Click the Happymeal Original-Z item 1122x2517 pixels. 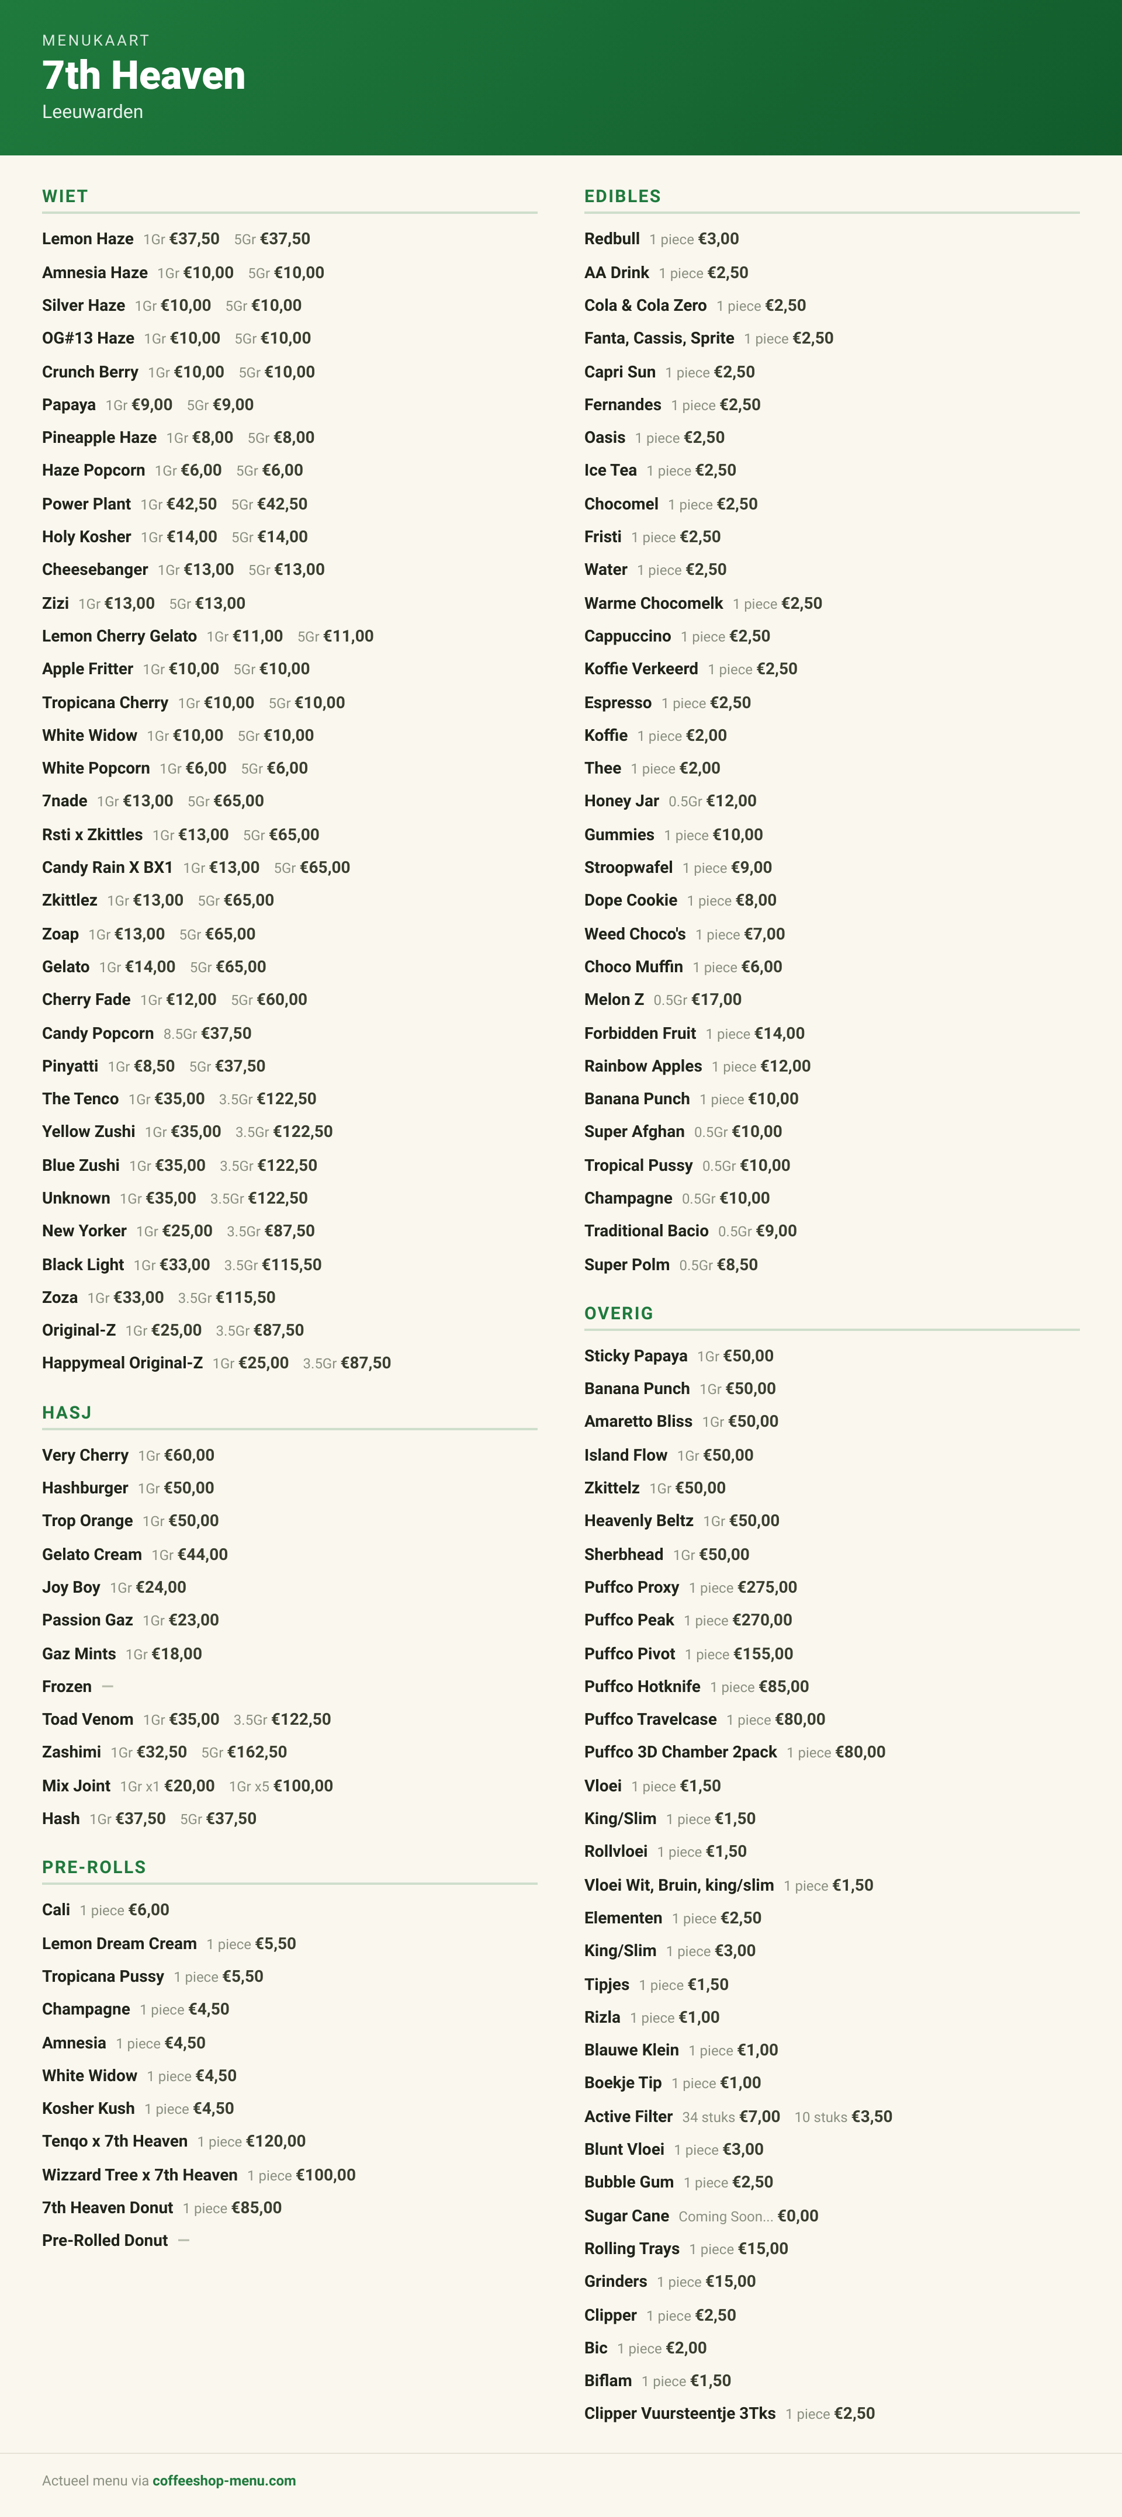[216, 1363]
